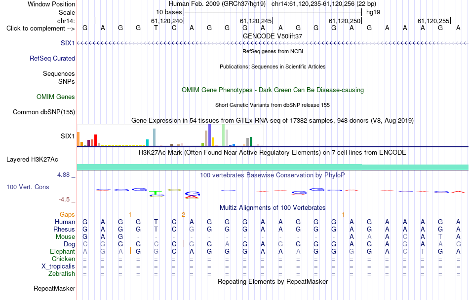Click the OMIM Gene Phenotypes green title

point(273,90)
